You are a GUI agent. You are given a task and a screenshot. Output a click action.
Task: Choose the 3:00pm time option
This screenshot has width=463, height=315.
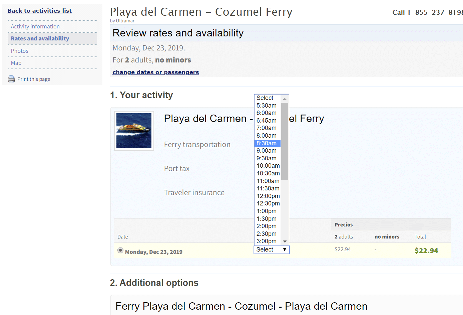coord(267,241)
